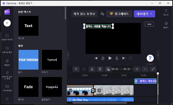Select the second video clip on timeline
The width and height of the screenshot is (173, 105).
pyautogui.click(x=114, y=90)
